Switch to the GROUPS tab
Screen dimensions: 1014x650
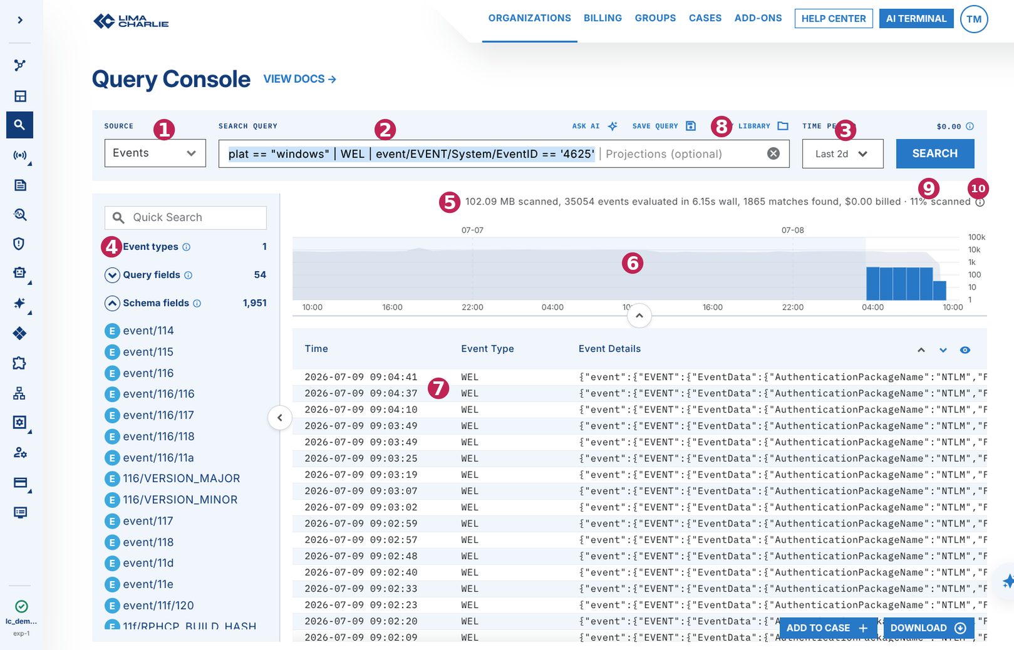point(655,18)
